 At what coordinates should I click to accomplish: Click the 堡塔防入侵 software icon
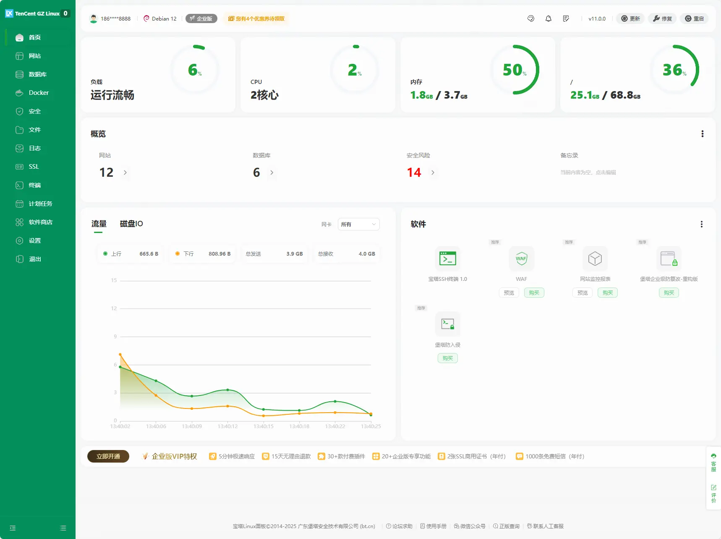click(x=447, y=324)
